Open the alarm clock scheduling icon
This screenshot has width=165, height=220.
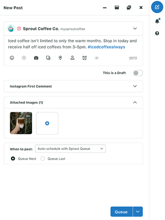(85, 58)
